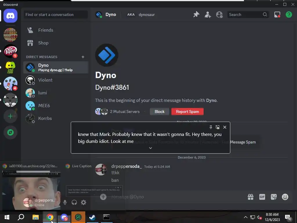The image size is (297, 223).
Task: Select Dyno direct message
Action: click(x=56, y=67)
